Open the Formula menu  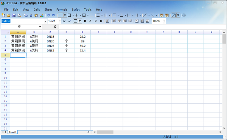[x=62, y=9]
